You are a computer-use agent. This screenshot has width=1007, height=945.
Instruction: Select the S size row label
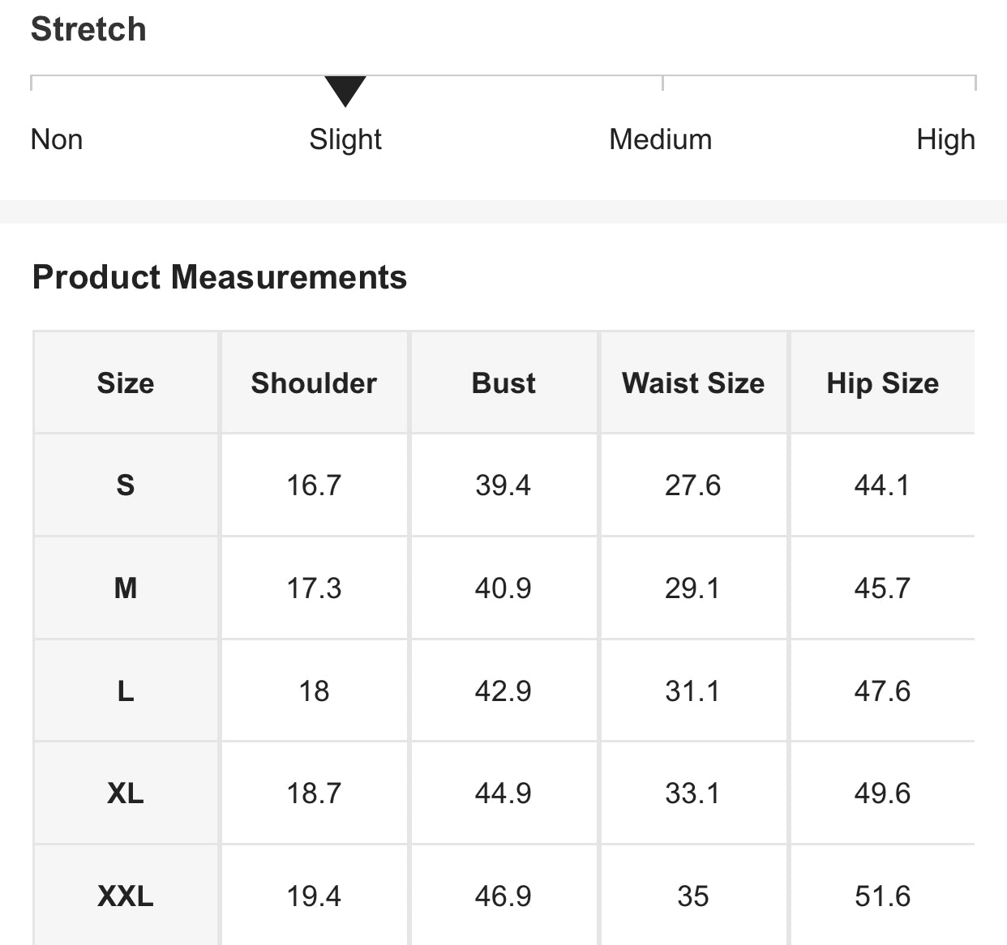point(126,485)
